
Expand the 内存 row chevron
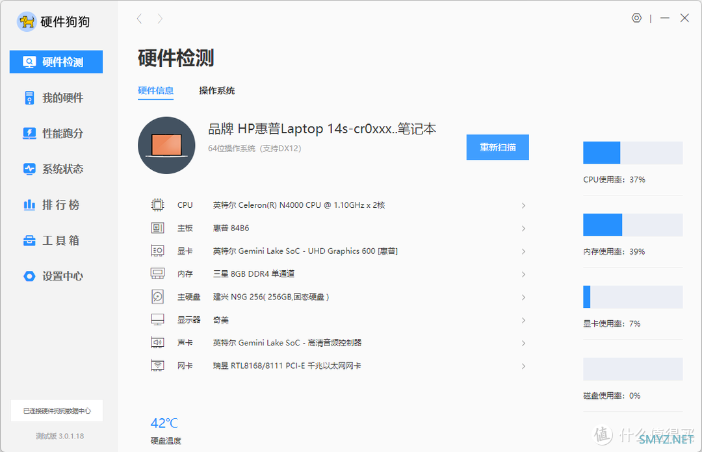point(523,274)
